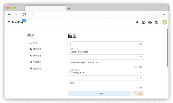The width and height of the screenshot is (173, 103).
Task: Click the ID field showing 4
Action: coord(106,44)
